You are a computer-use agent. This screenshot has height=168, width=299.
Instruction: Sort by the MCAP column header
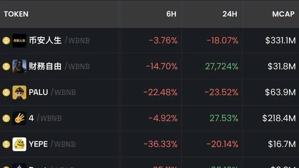click(283, 14)
